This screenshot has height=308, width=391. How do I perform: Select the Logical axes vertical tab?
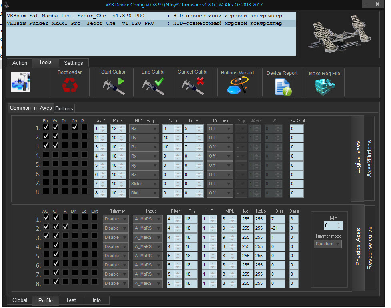358,158
